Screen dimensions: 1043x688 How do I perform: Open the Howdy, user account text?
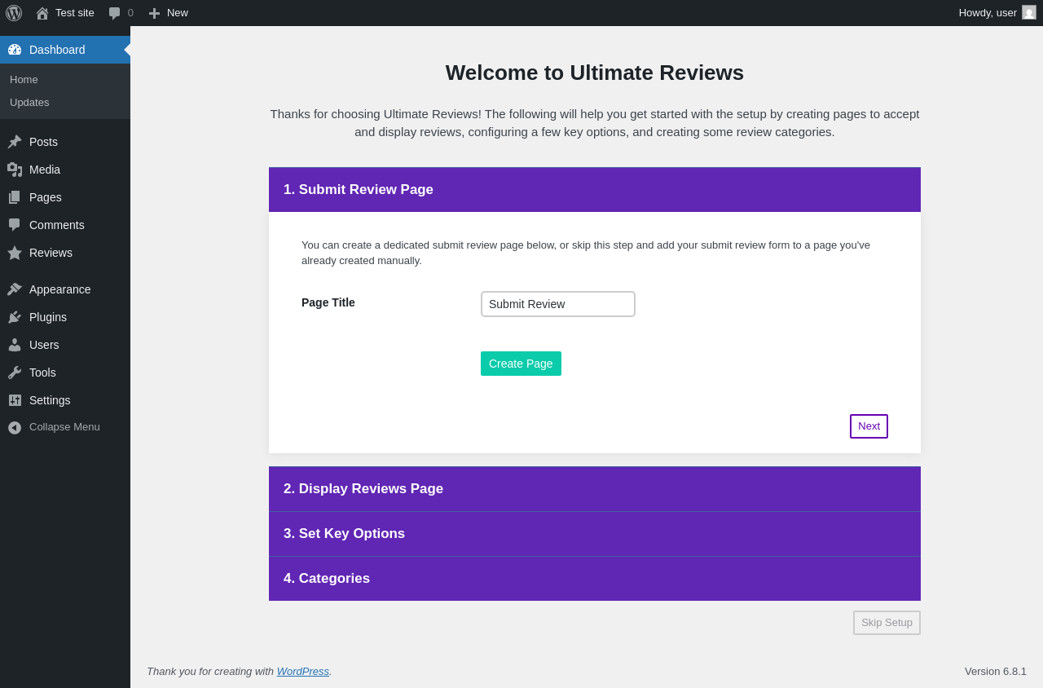(x=988, y=13)
